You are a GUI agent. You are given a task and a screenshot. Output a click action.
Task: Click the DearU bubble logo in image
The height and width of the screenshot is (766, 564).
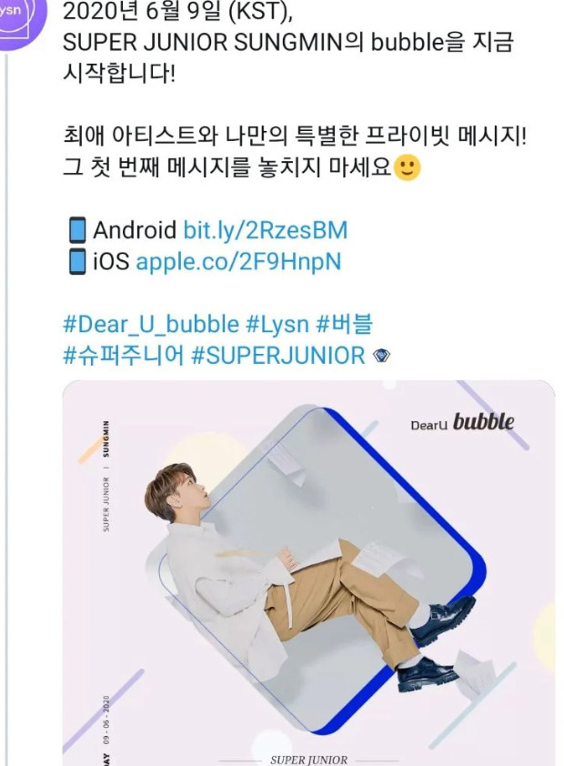click(462, 423)
